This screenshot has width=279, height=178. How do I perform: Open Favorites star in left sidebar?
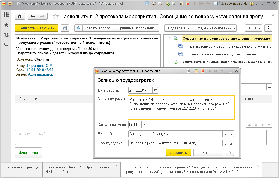[x=7, y=25]
